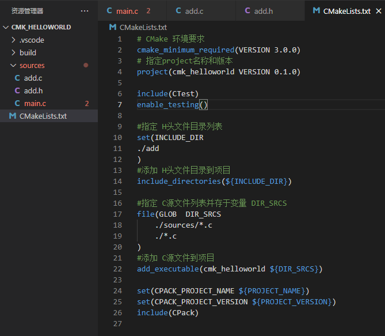Collapse the CMK_HELLOWORLD root section
This screenshot has height=336, width=385.
pyautogui.click(x=6, y=27)
